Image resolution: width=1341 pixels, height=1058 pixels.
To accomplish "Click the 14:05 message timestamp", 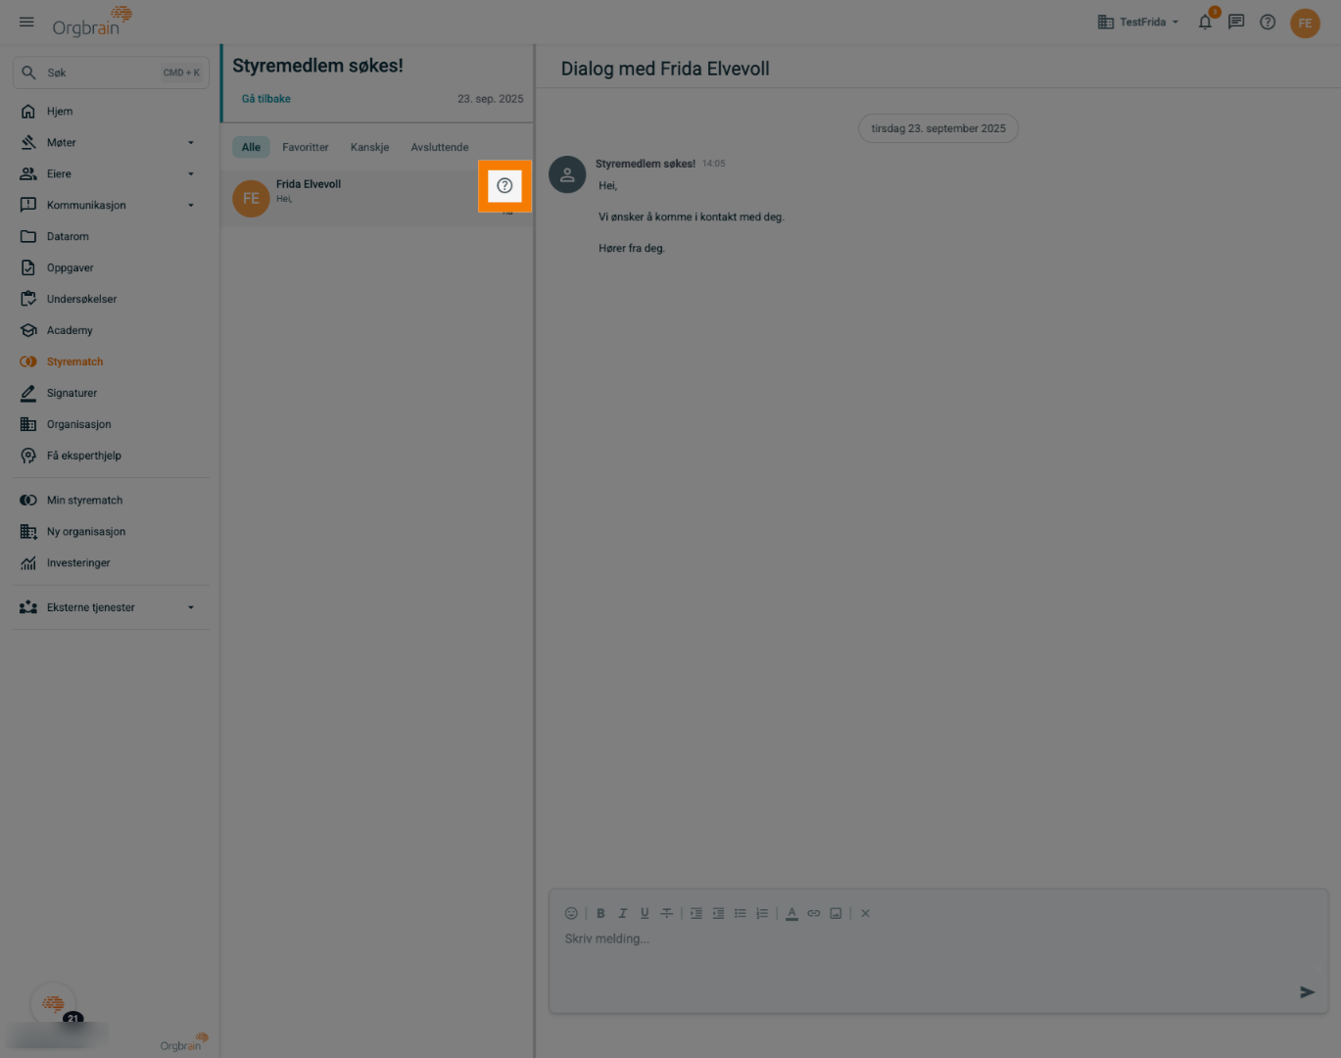I will point(714,164).
